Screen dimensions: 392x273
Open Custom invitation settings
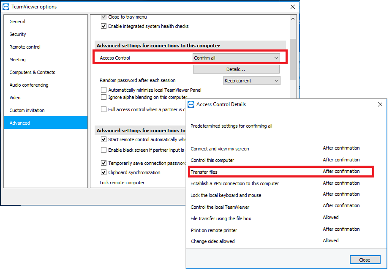[46, 110]
